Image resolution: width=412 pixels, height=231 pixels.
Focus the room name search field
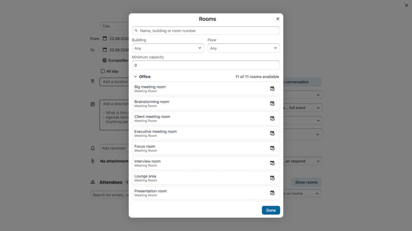coord(206,30)
